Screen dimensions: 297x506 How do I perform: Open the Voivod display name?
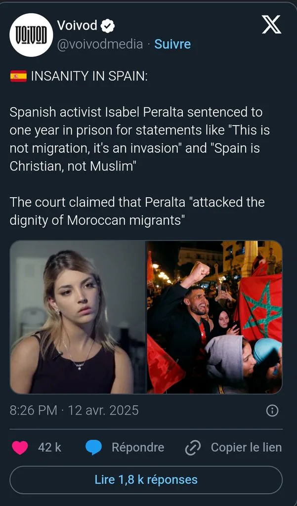click(x=77, y=26)
